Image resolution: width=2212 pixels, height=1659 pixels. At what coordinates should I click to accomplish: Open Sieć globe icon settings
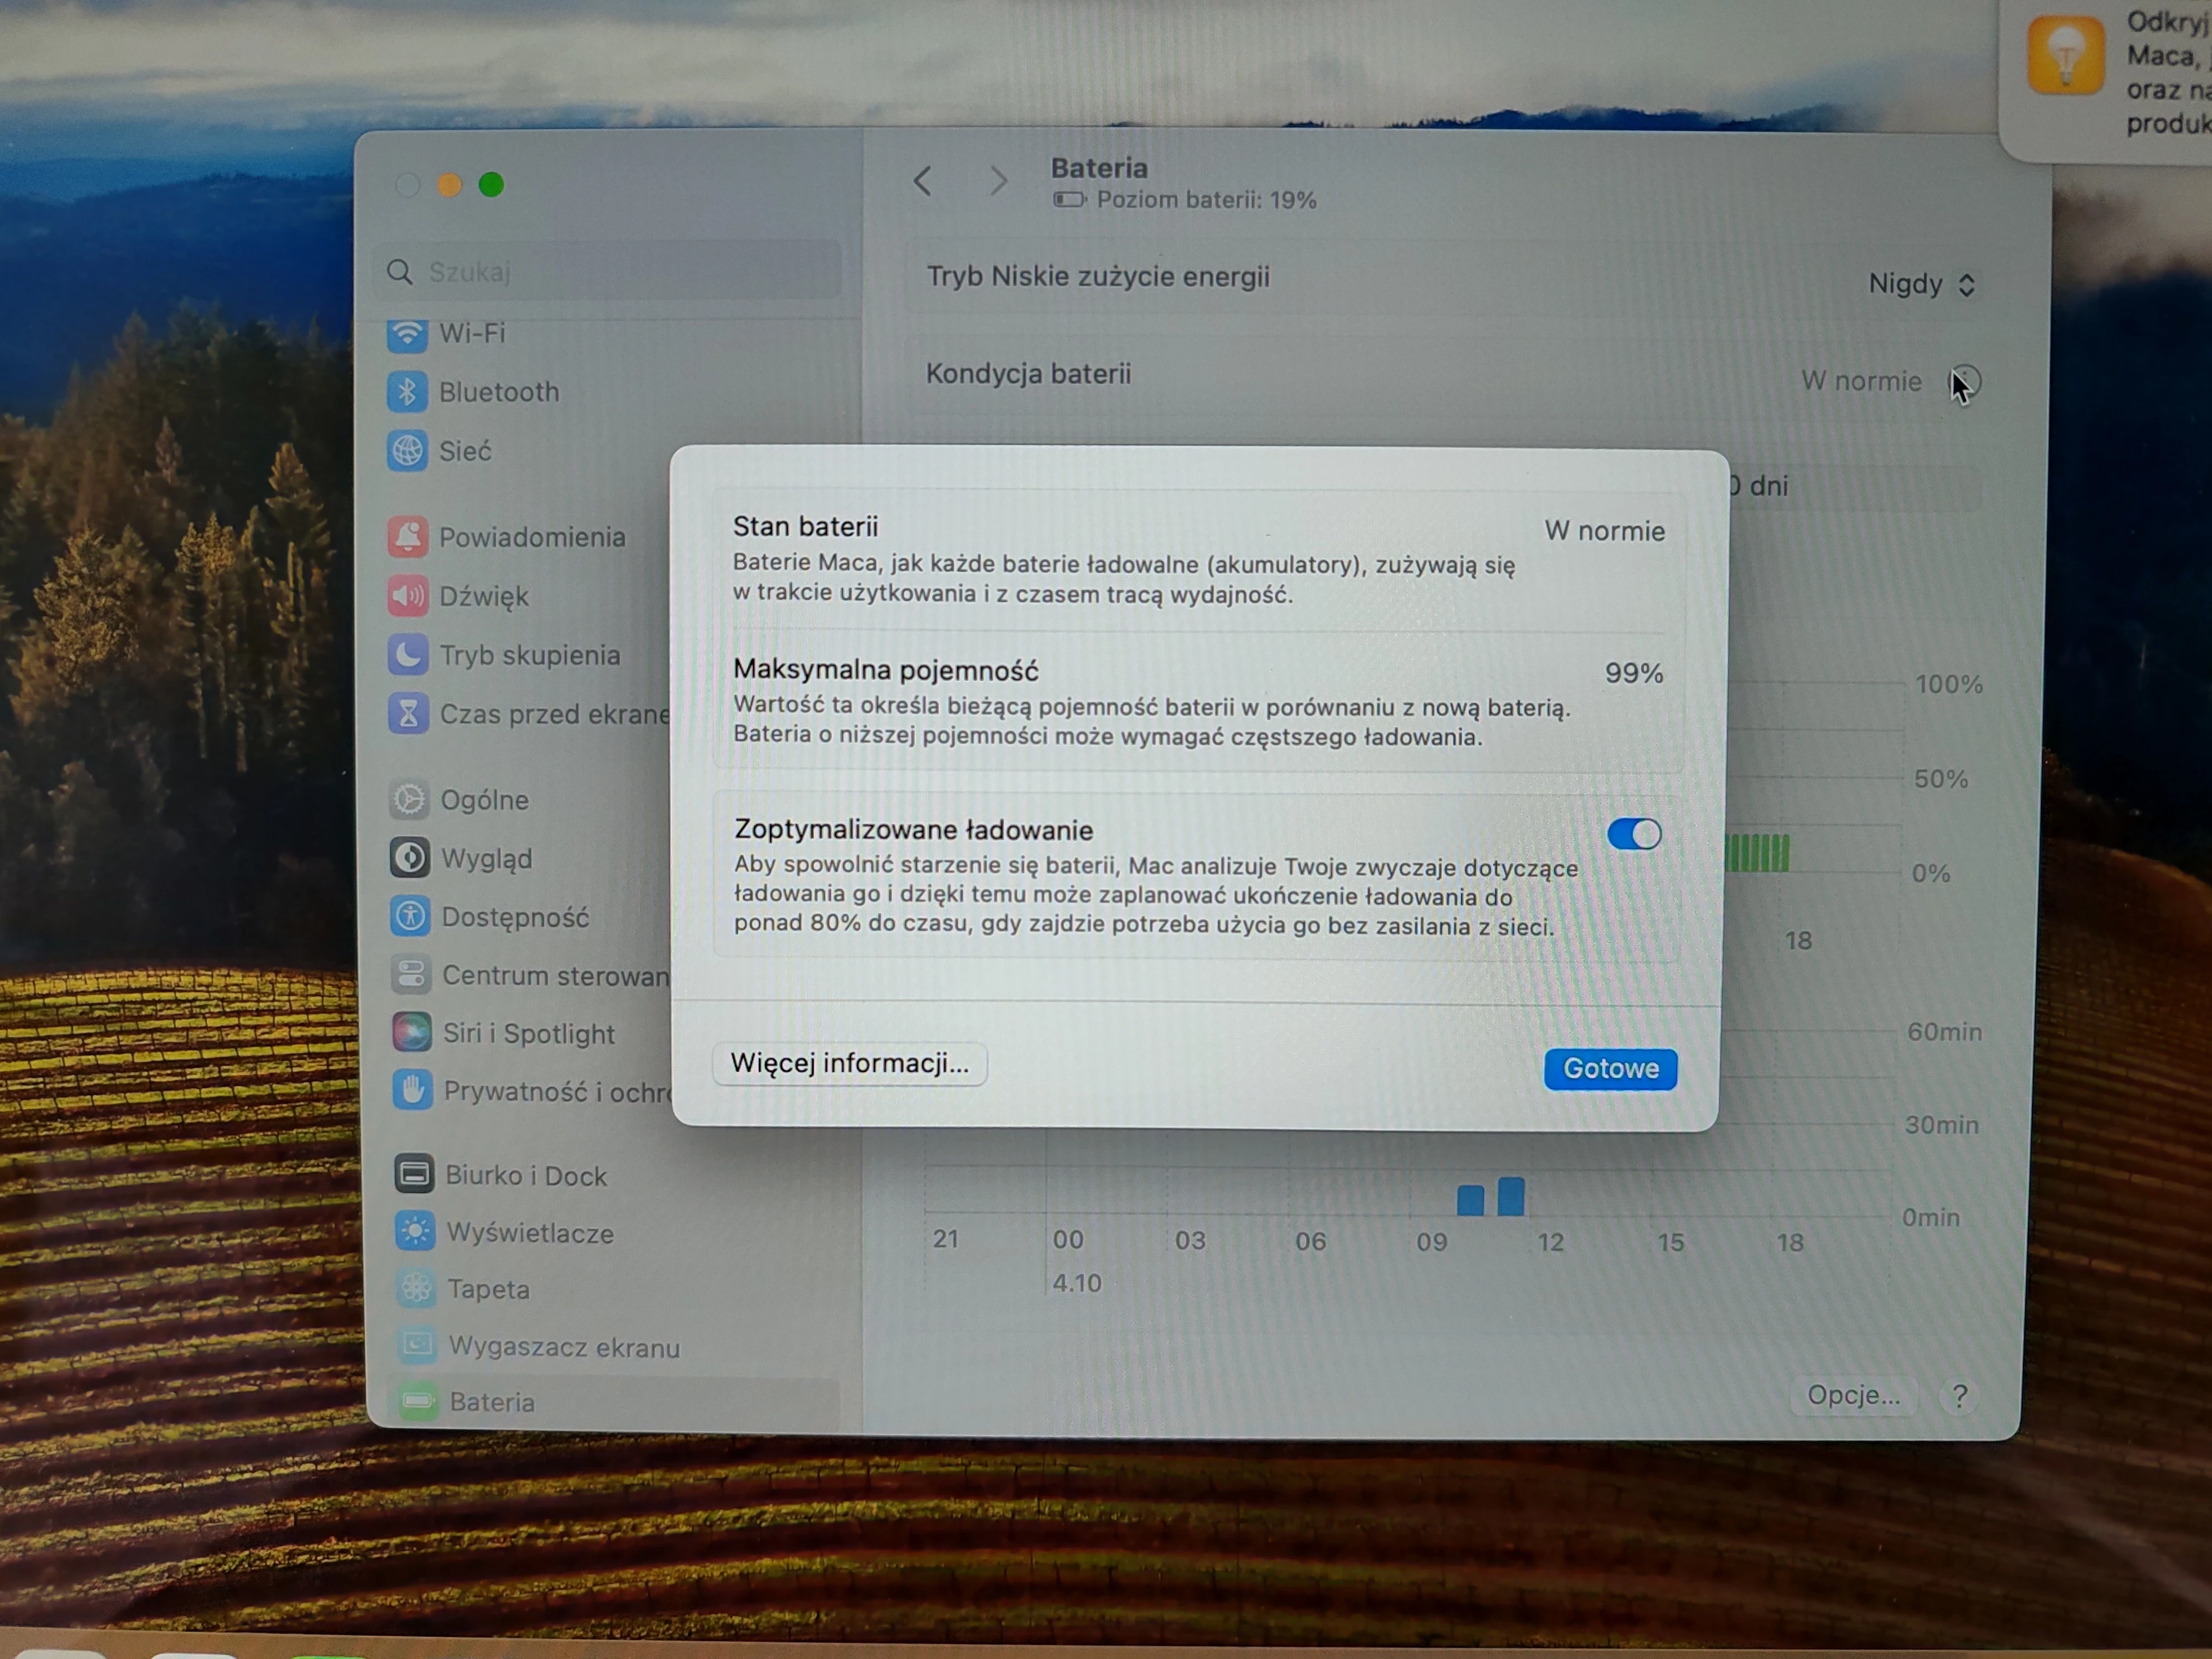[x=407, y=451]
